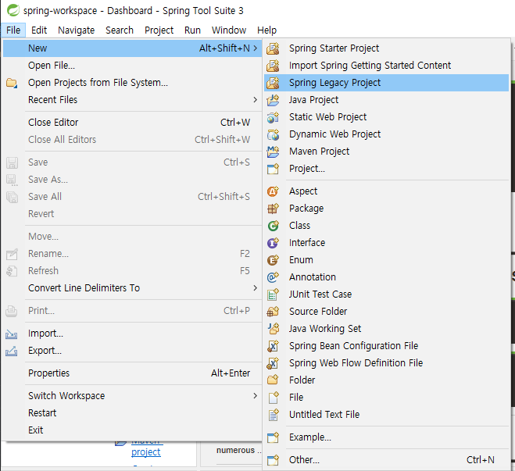Screen dimensions: 515x471
Task: Click the Example... wizard icon
Action: pos(273,437)
